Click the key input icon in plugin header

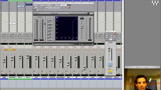pos(35,10)
